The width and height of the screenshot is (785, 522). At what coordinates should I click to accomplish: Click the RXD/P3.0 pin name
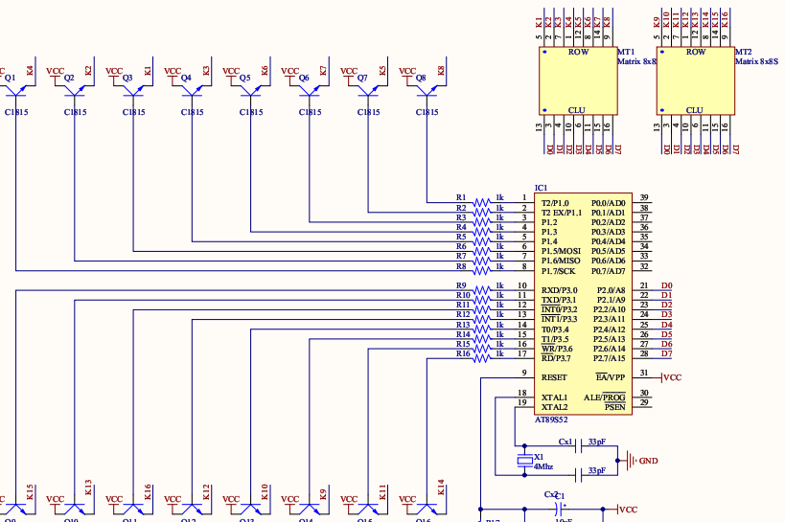pos(559,290)
